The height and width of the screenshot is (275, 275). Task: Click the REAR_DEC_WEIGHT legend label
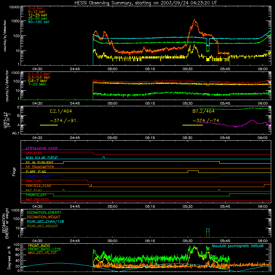click(42, 226)
